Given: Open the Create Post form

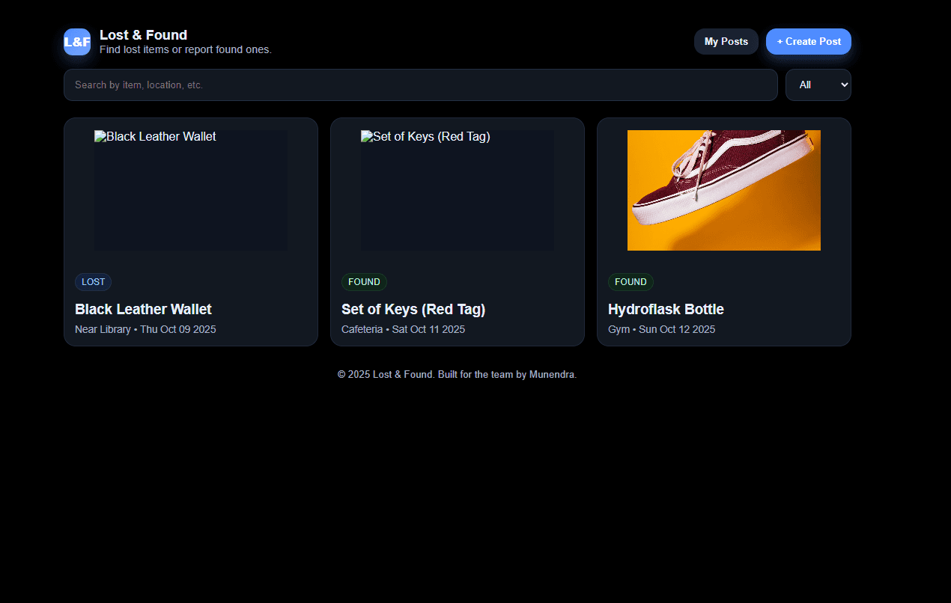Looking at the screenshot, I should (809, 41).
